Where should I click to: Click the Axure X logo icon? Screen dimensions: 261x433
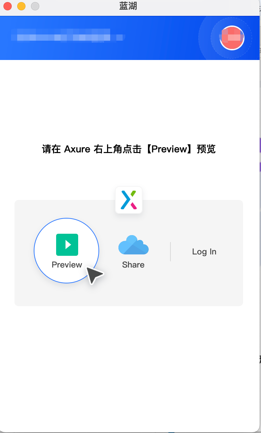[x=128, y=200]
